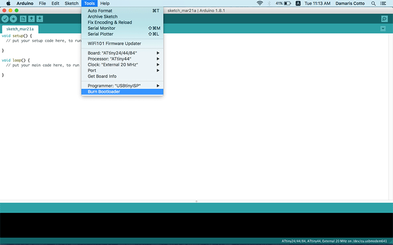393x245 pixels.
Task: Click the user name Damaris Cotto
Action: click(350, 3)
